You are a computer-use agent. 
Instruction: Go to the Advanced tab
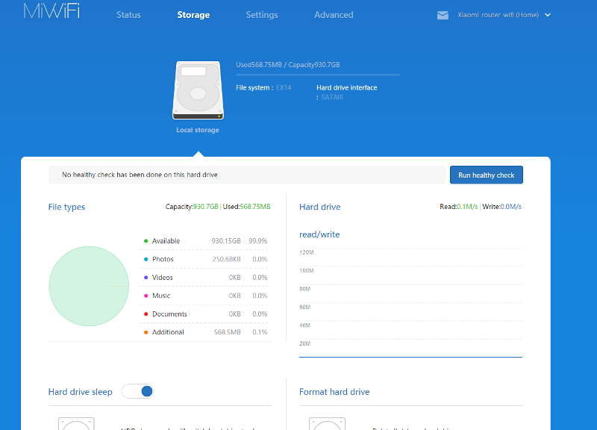click(x=334, y=15)
